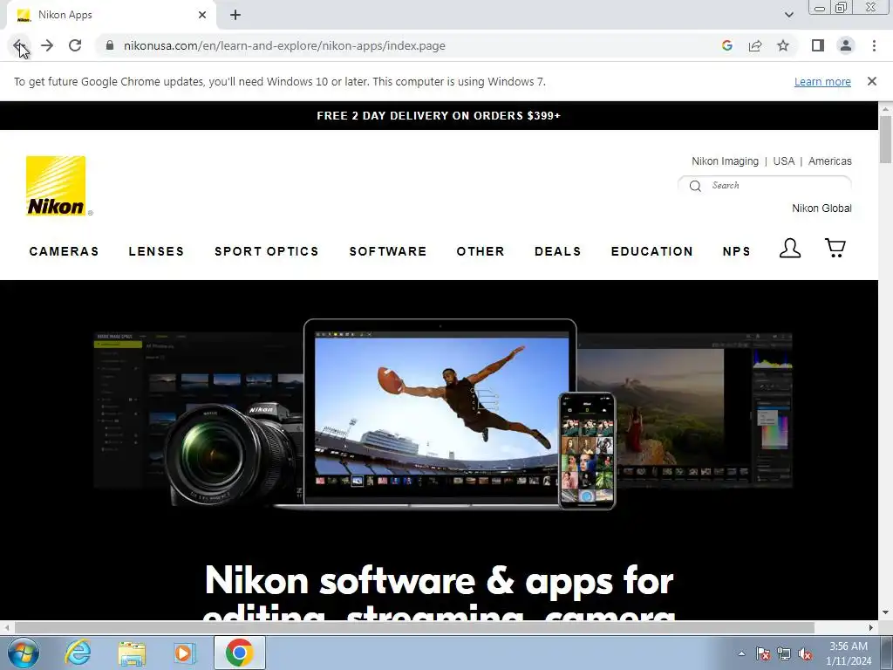Open Chrome three-dot menu

(x=874, y=45)
